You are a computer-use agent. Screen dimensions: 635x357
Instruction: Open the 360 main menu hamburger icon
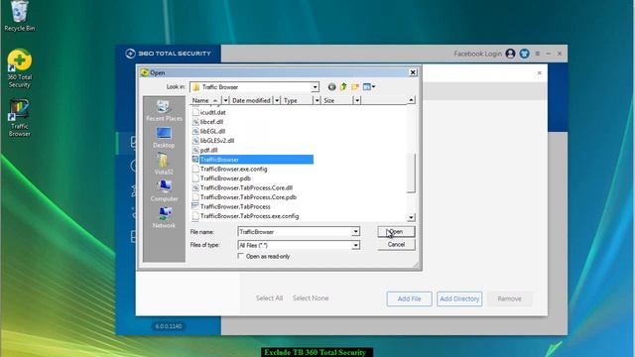538,54
